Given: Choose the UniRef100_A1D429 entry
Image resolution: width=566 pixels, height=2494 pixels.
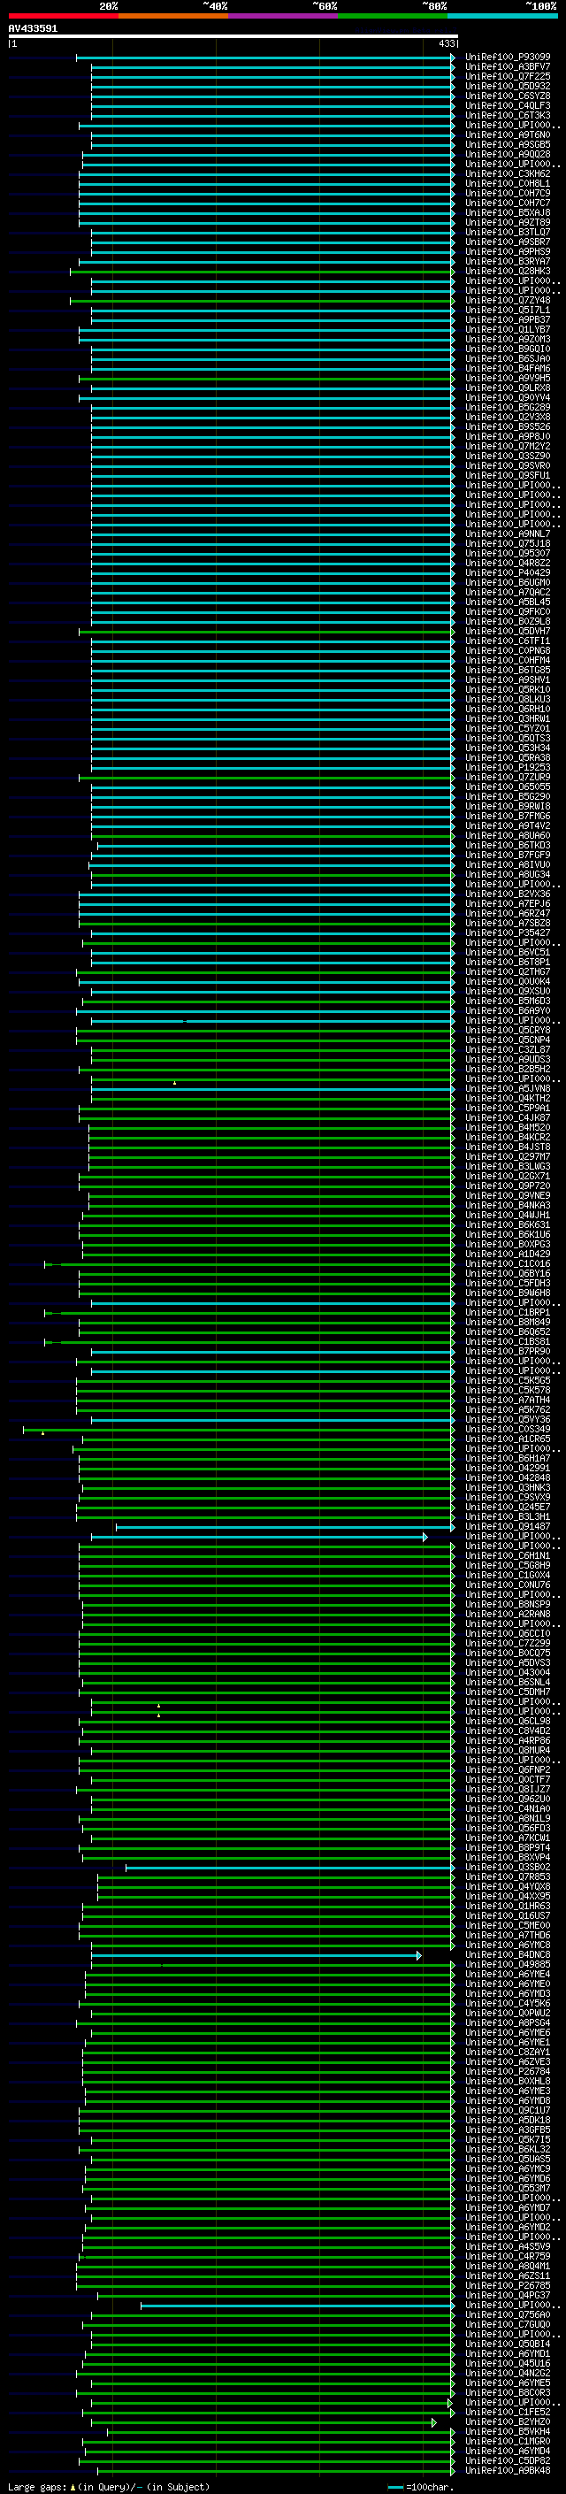Looking at the screenshot, I should click(508, 1255).
